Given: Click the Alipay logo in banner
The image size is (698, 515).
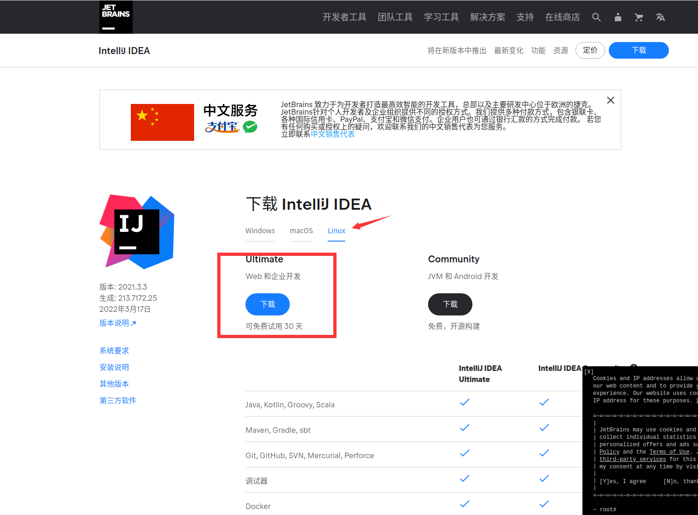Looking at the screenshot, I should pyautogui.click(x=222, y=127).
